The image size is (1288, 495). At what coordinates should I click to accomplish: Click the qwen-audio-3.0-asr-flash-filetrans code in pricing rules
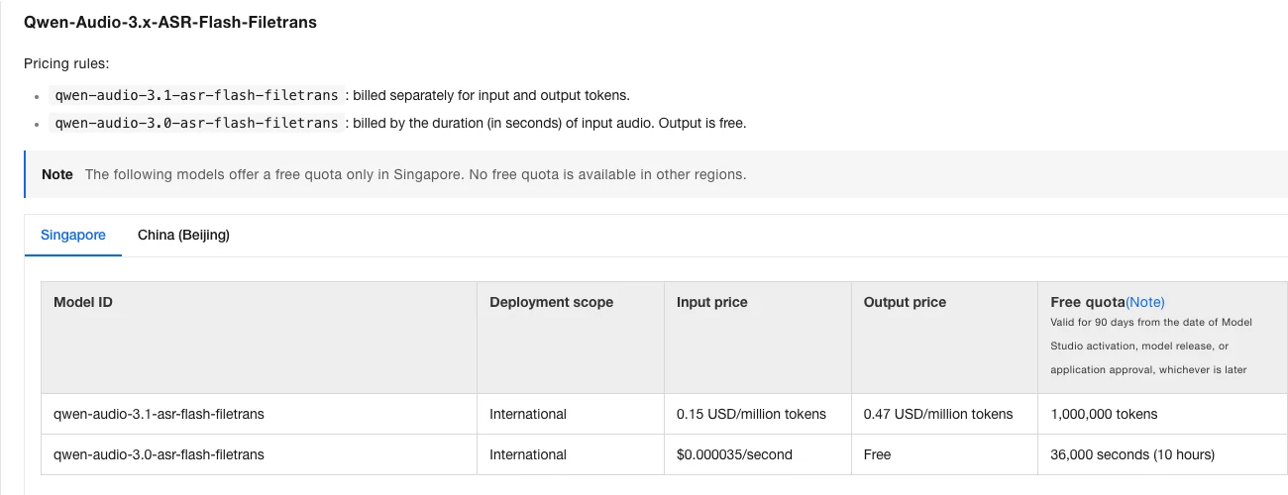[x=196, y=123]
